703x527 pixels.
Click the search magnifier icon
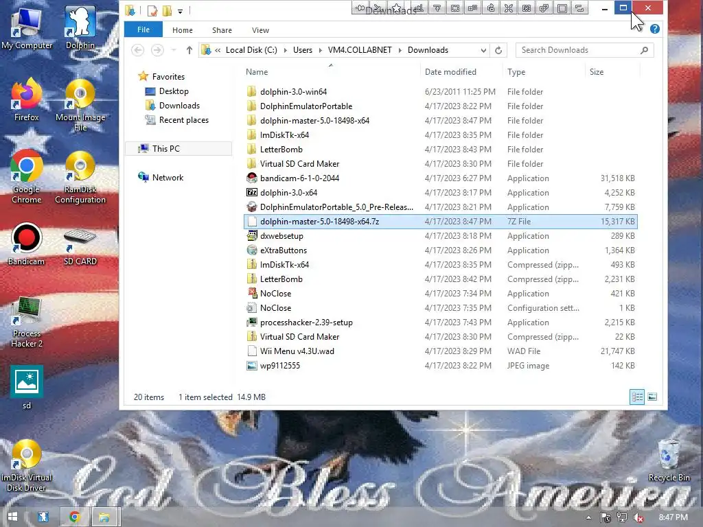pyautogui.click(x=644, y=50)
